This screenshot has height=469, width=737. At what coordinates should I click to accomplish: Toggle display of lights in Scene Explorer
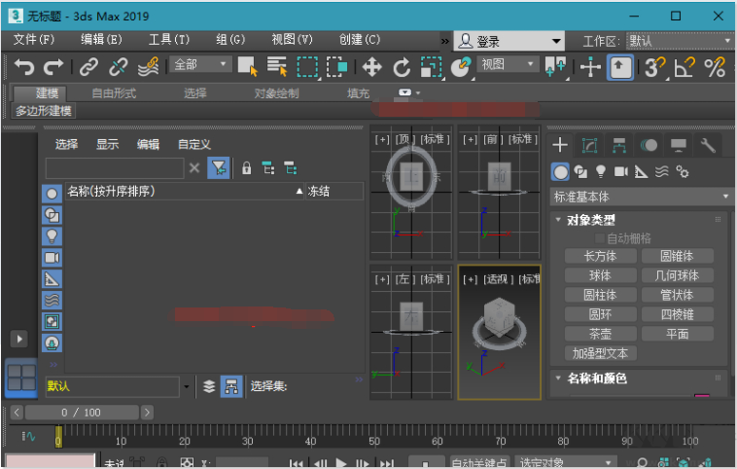point(52,235)
